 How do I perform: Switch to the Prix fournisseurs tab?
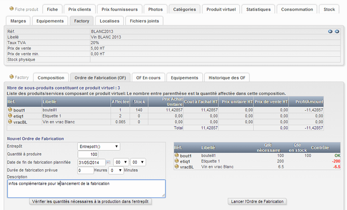(x=120, y=9)
